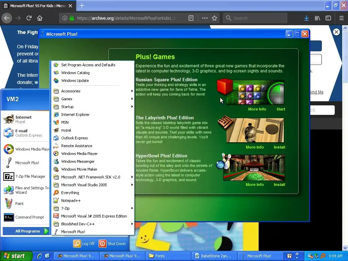348x261 pixels.
Task: Open Command Prompt from Start menu
Action: click(x=26, y=217)
